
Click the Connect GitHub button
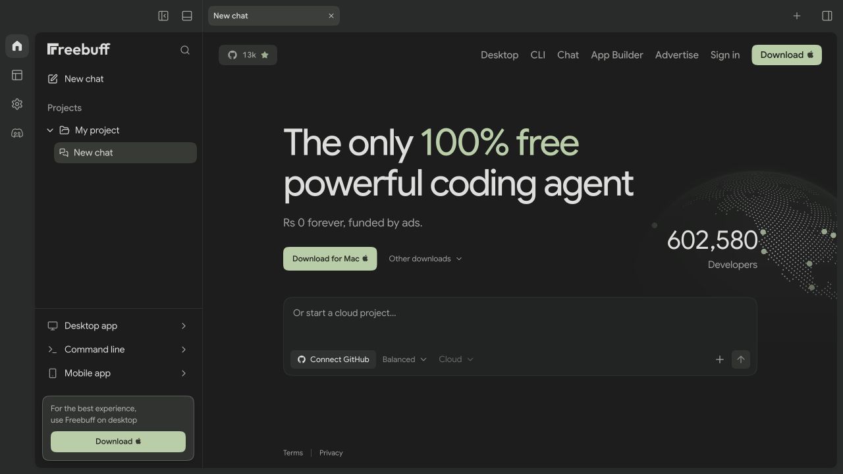pyautogui.click(x=333, y=359)
